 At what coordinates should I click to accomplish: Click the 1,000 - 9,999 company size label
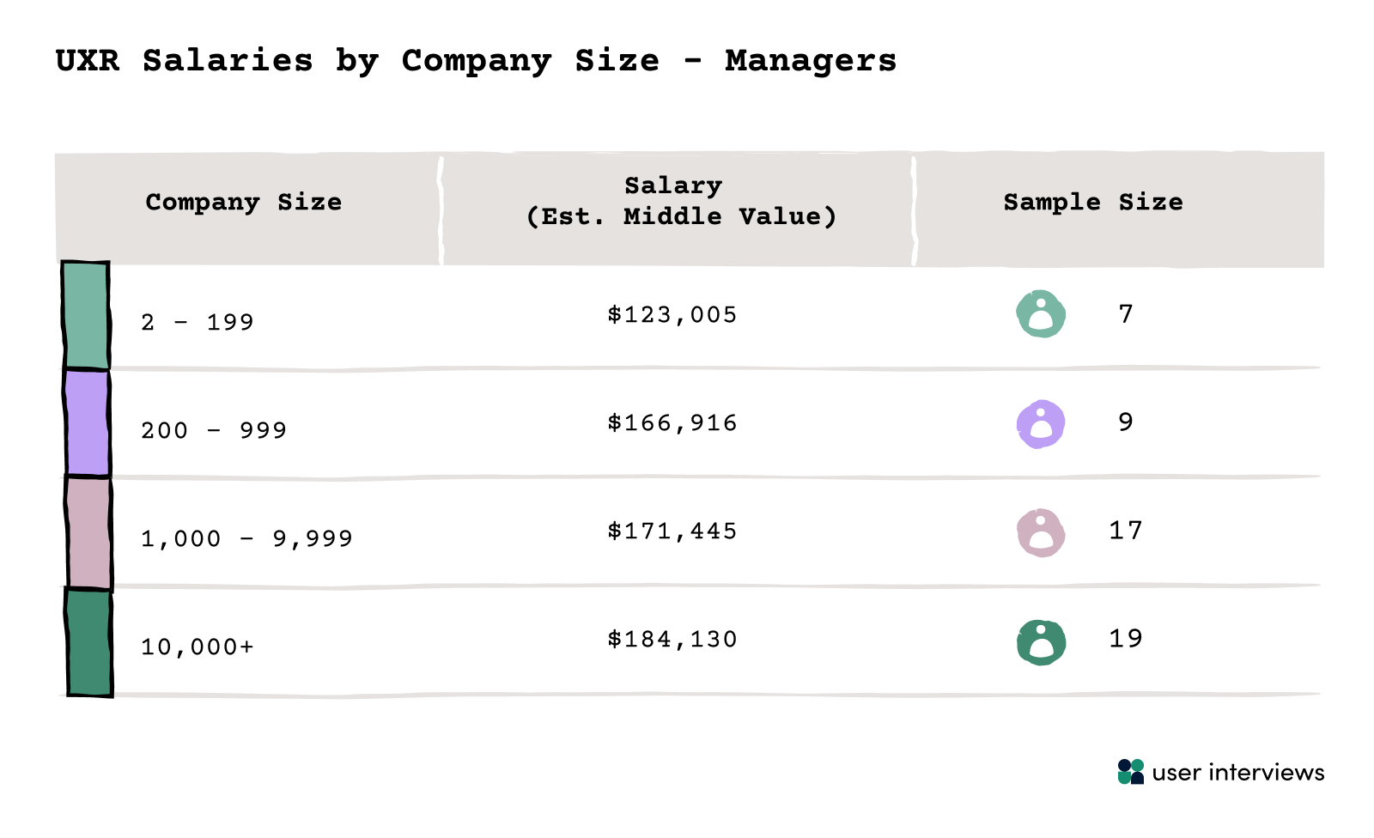pos(246,539)
